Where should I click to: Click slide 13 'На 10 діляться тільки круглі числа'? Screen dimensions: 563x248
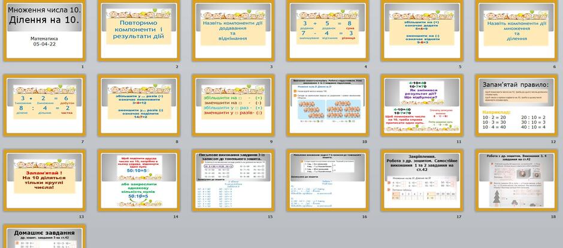coord(44,180)
